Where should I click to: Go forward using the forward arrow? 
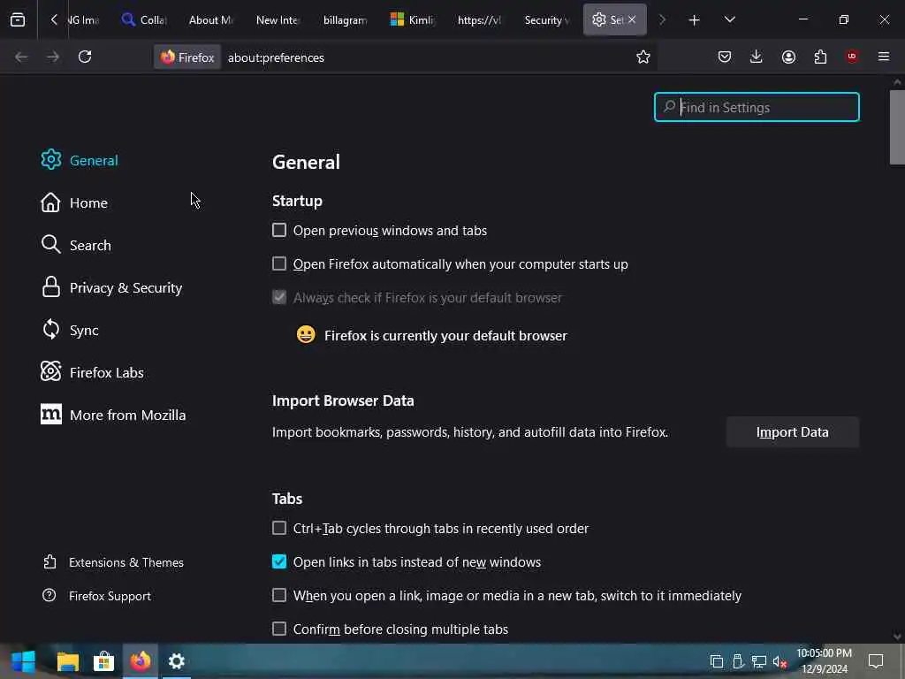[53, 57]
